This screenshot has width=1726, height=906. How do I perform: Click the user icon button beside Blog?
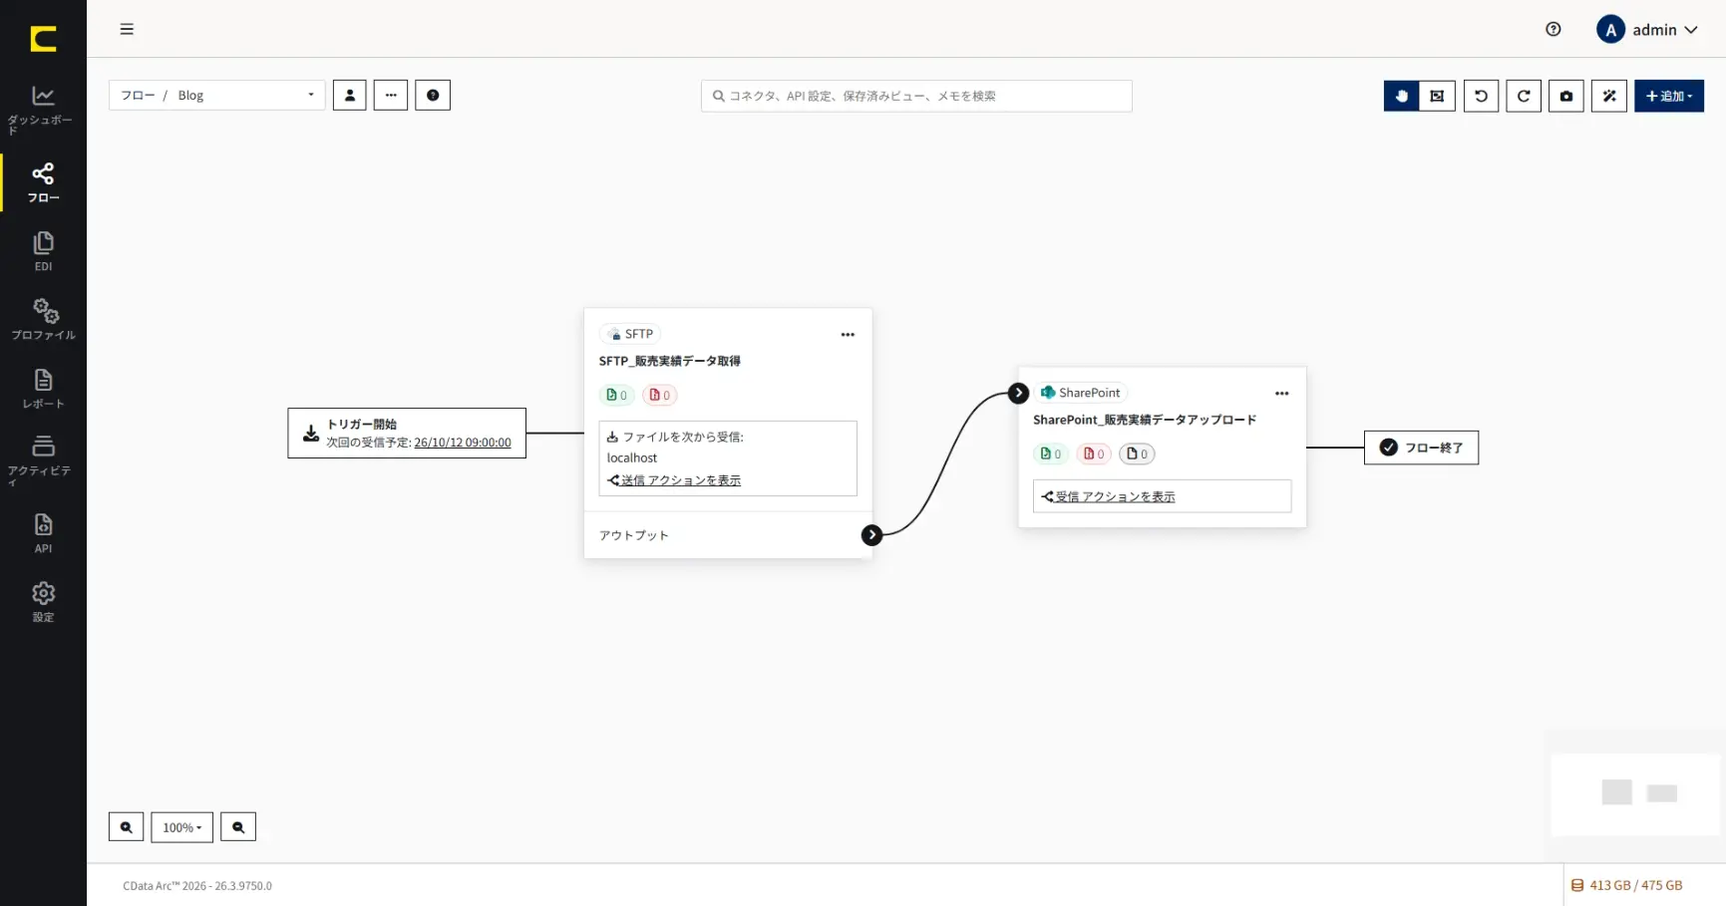(x=349, y=96)
